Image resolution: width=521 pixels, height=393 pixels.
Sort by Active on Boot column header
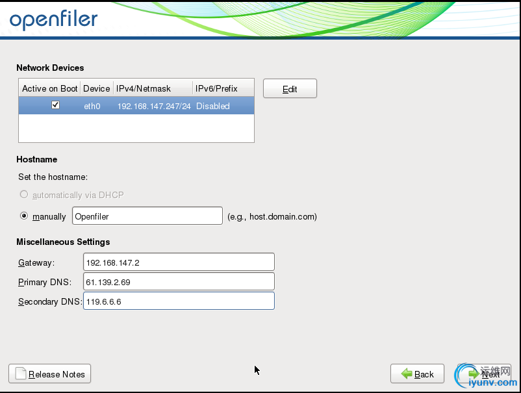click(49, 89)
